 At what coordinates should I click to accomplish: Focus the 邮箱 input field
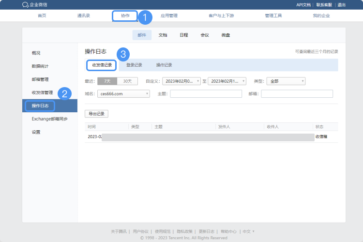point(297,94)
